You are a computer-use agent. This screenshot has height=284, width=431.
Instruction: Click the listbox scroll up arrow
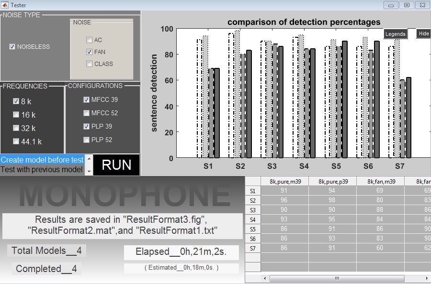click(x=89, y=158)
